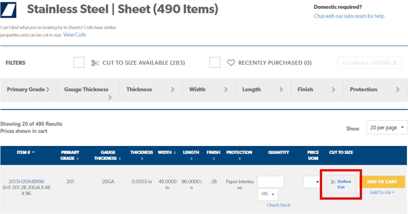The image size is (408, 214).
Task: Expand the Finish filter
Action: pyautogui.click(x=317, y=90)
